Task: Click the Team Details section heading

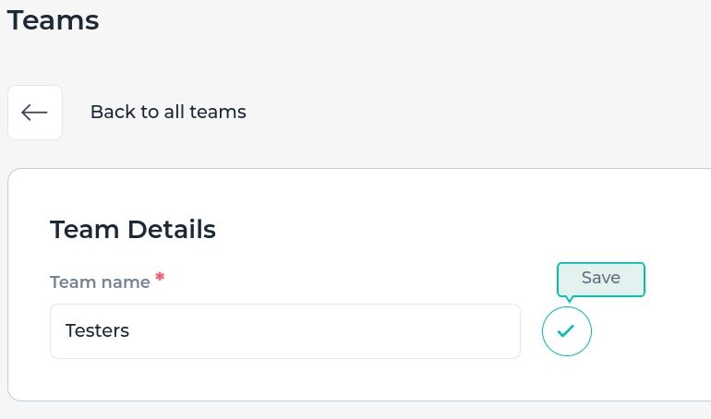Action: pyautogui.click(x=133, y=229)
